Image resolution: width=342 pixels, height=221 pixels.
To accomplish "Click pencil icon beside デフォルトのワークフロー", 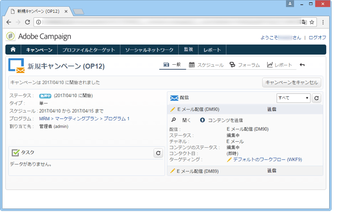I will coord(229,160).
